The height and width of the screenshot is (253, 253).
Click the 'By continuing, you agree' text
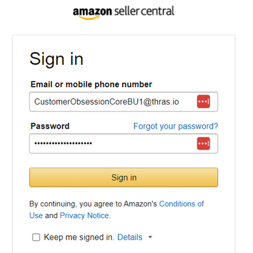tap(71, 204)
